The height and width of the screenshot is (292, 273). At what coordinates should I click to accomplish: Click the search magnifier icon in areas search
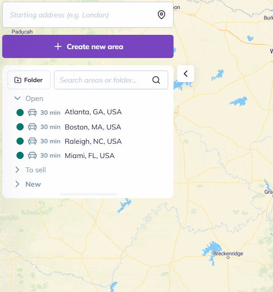(x=156, y=80)
